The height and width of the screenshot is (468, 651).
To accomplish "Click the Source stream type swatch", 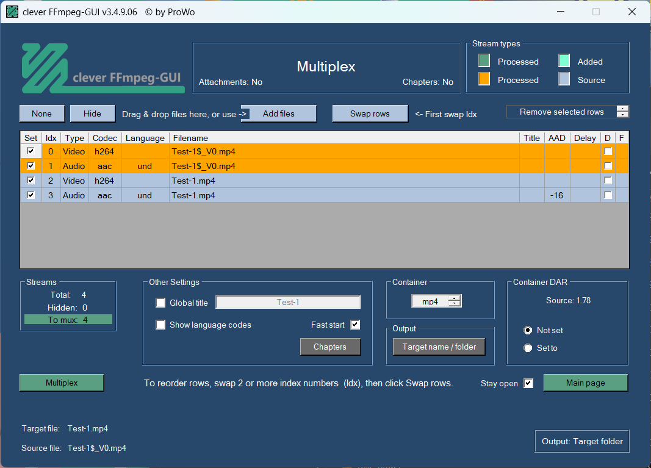I will (564, 79).
